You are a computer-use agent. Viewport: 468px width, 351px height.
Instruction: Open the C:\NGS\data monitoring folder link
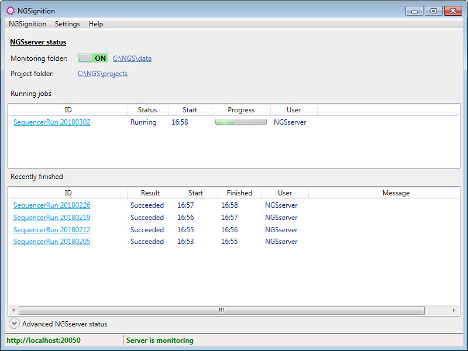click(132, 58)
